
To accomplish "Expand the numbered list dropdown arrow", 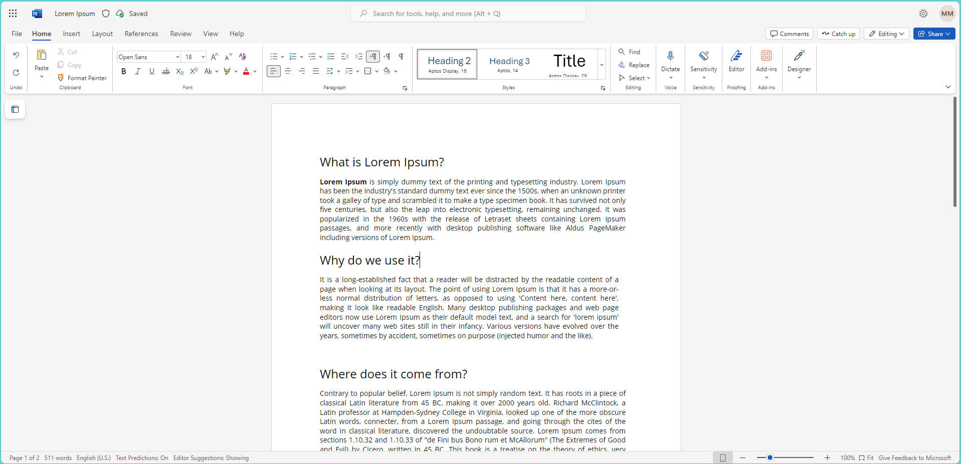I will (301, 57).
